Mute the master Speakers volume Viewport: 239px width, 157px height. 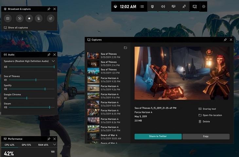point(6,67)
